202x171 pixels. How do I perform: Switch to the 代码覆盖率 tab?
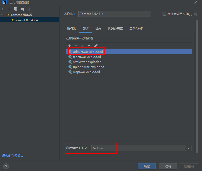pos(115,29)
